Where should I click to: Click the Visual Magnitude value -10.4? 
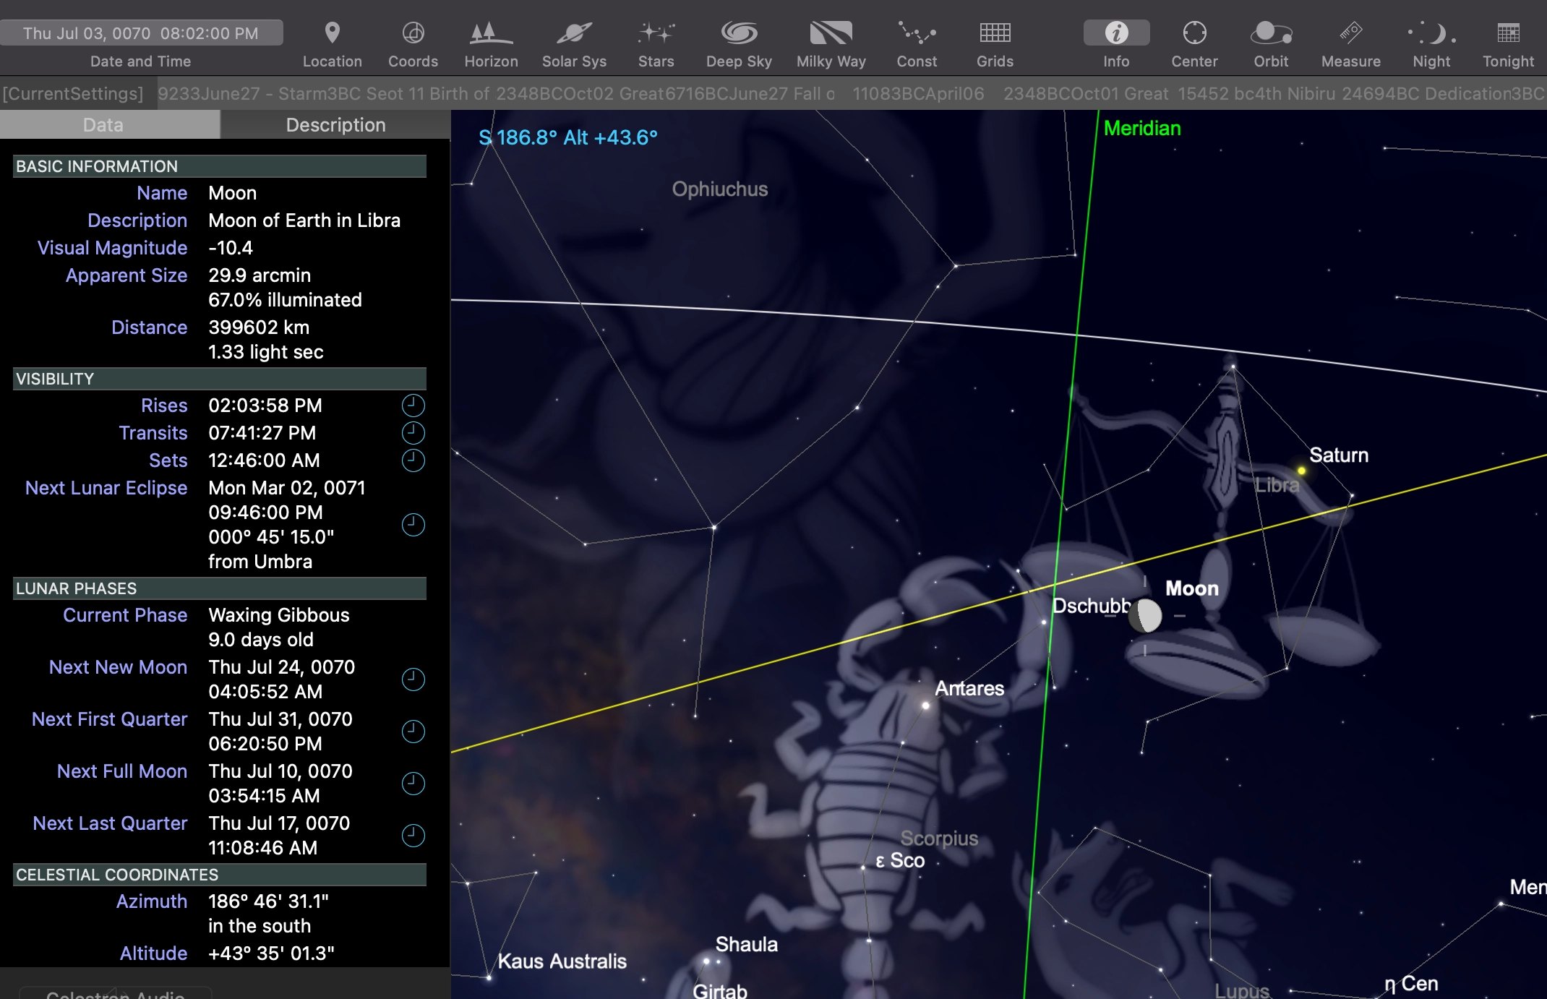(231, 248)
